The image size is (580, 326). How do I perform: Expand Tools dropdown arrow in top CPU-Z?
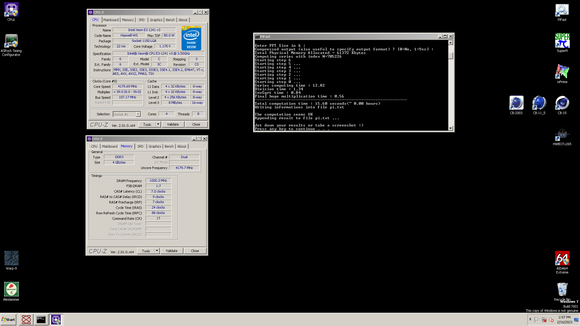point(158,125)
